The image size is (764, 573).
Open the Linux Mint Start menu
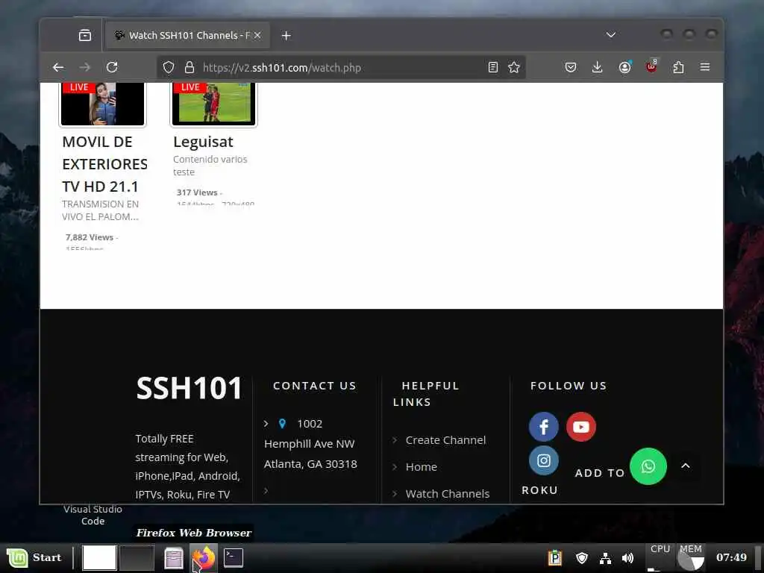coord(34,557)
